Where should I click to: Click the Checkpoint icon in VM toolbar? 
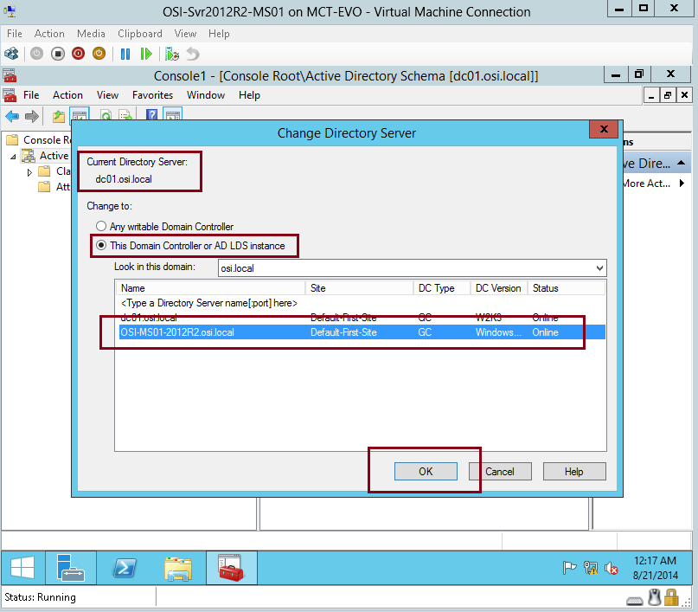click(172, 54)
